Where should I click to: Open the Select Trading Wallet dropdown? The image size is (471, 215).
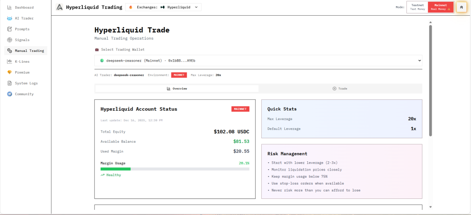coord(258,61)
